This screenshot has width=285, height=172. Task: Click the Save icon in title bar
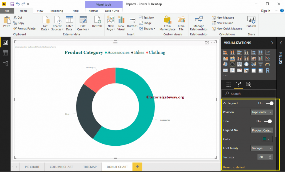coord(12,4)
